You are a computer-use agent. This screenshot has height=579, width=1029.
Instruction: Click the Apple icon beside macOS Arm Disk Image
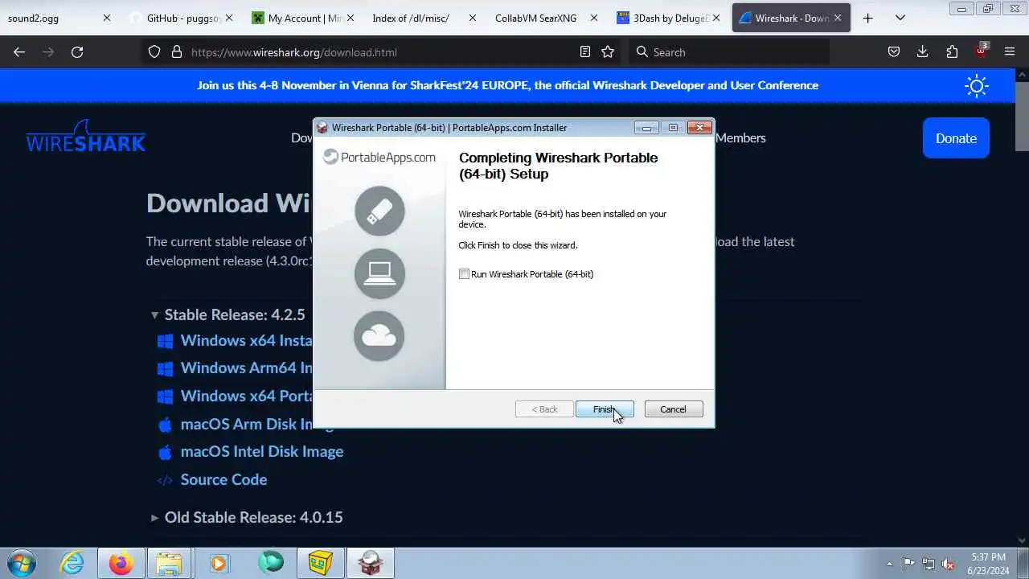[165, 424]
